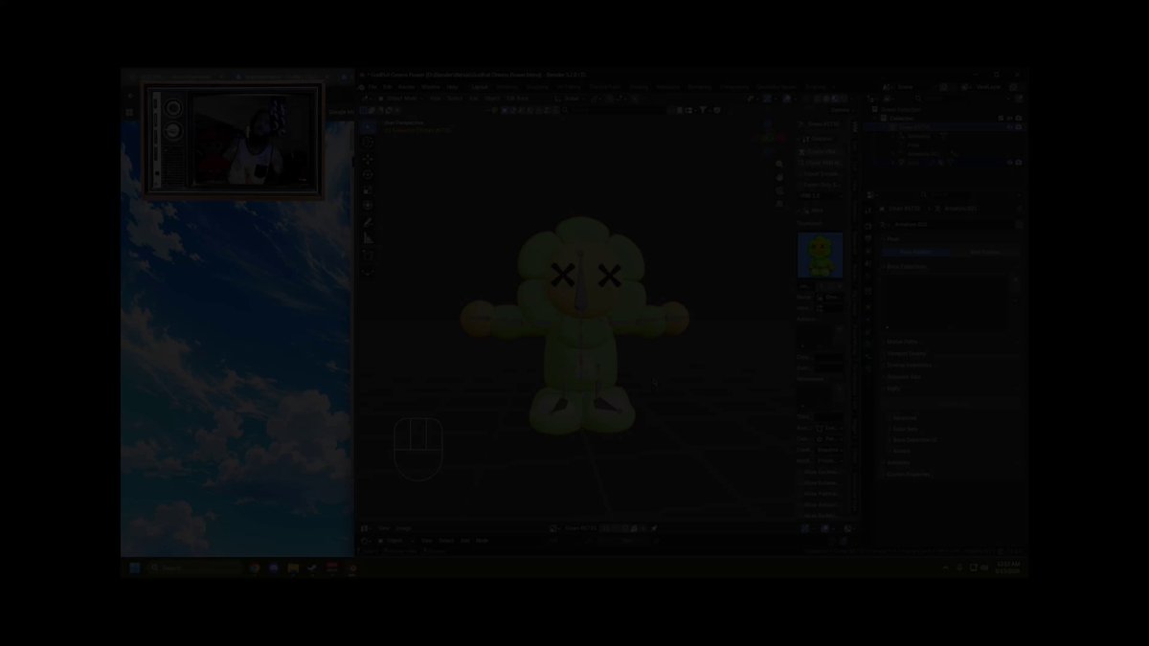Expand the Motion Paths panel
1149x646 pixels.
tap(903, 342)
